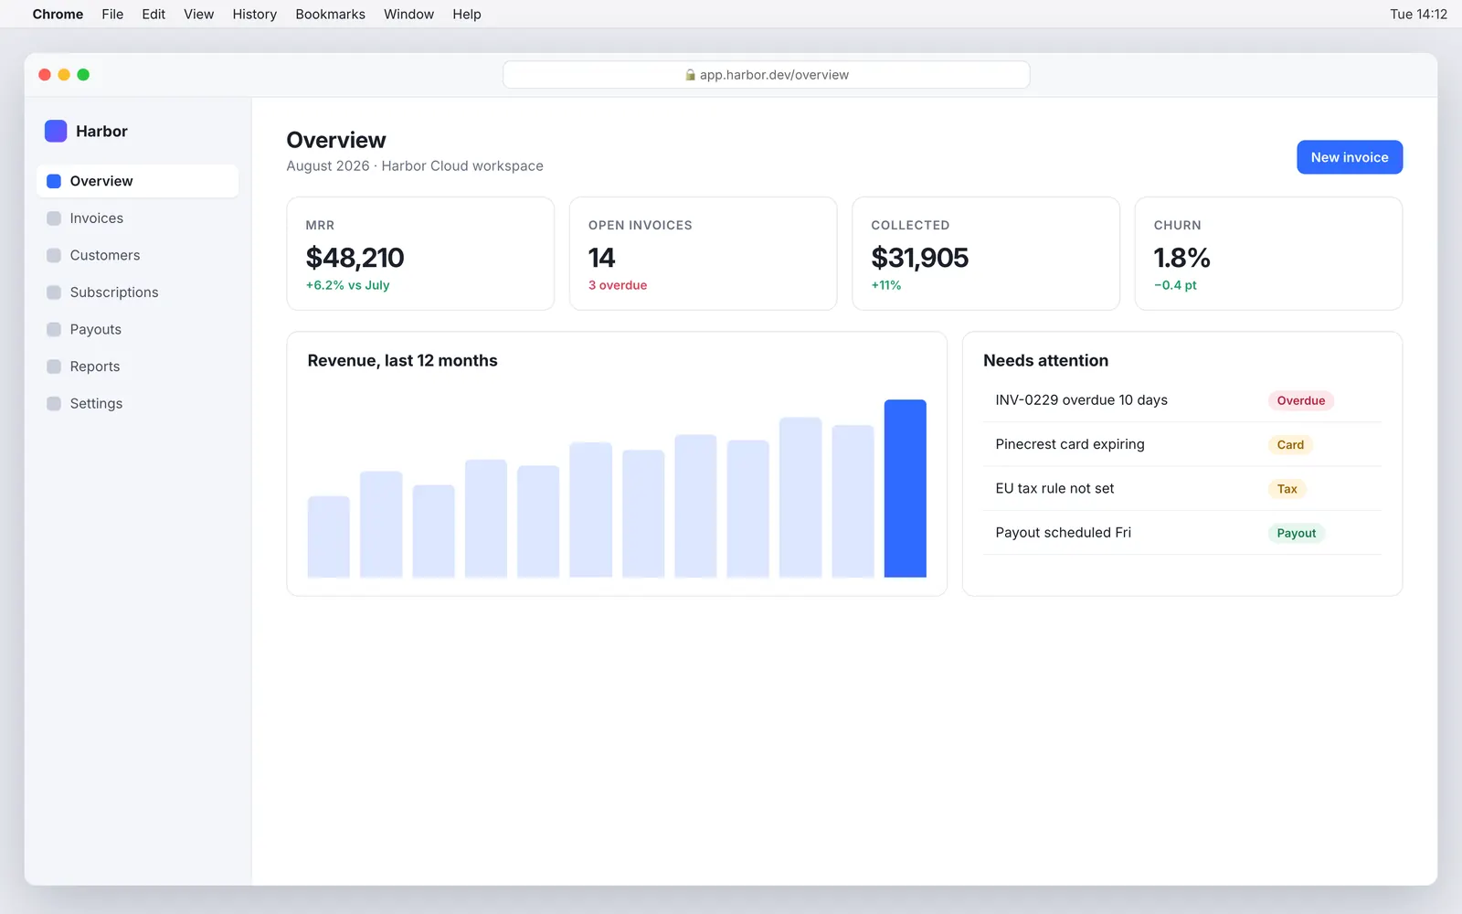
Task: Click the Customers sidebar icon
Action: coord(54,255)
